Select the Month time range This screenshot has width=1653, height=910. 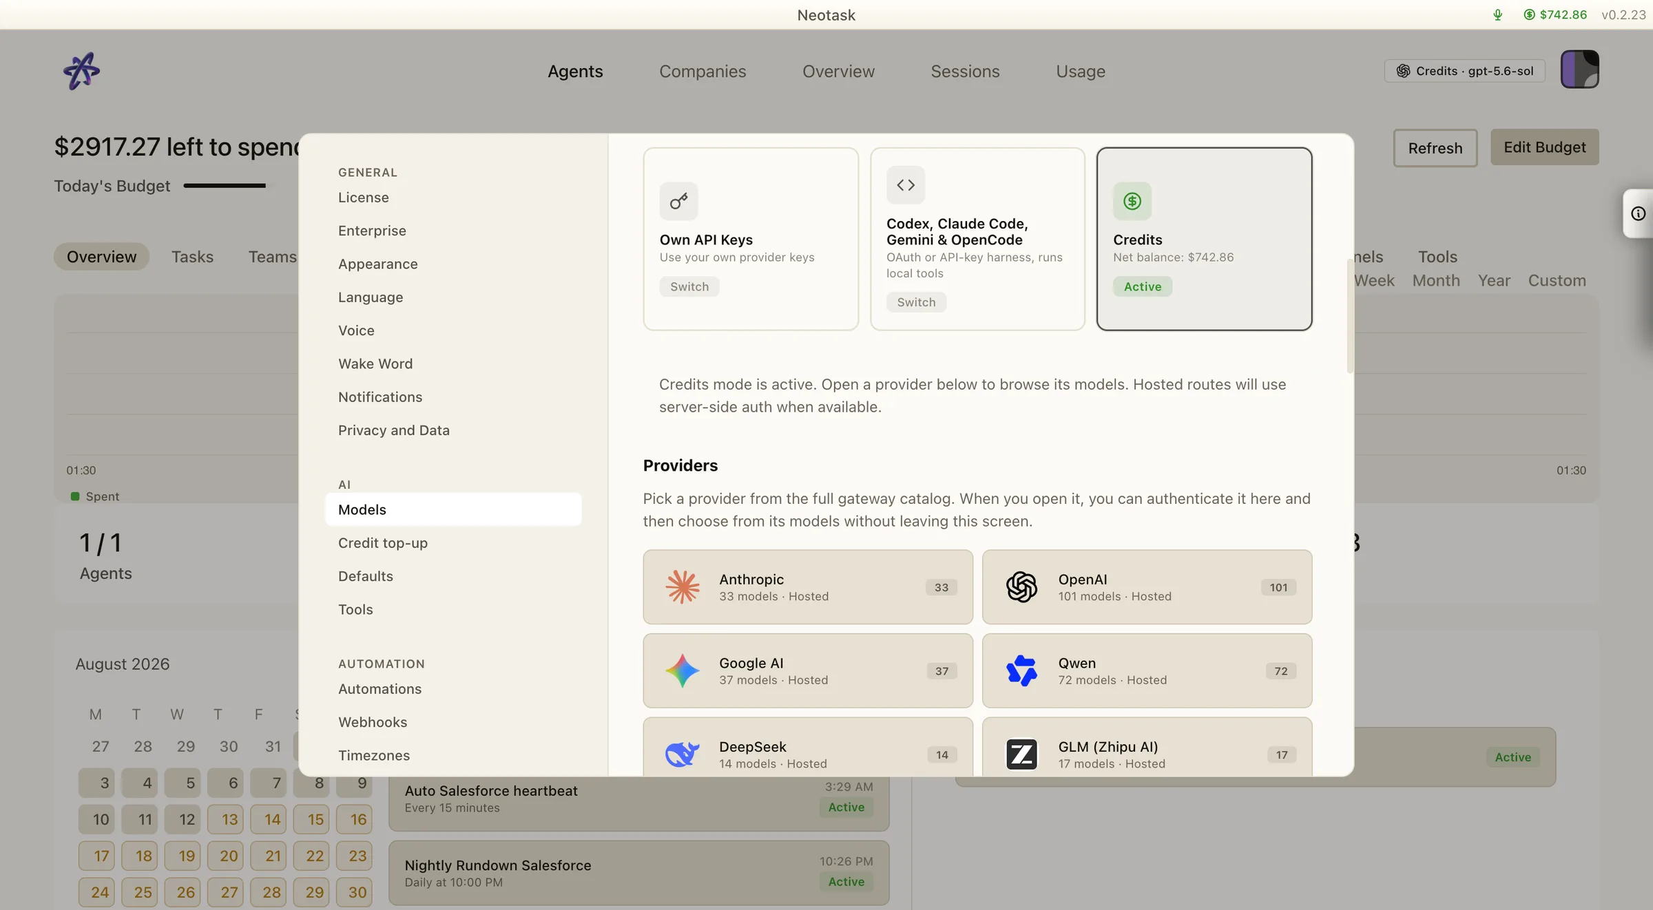tap(1436, 280)
